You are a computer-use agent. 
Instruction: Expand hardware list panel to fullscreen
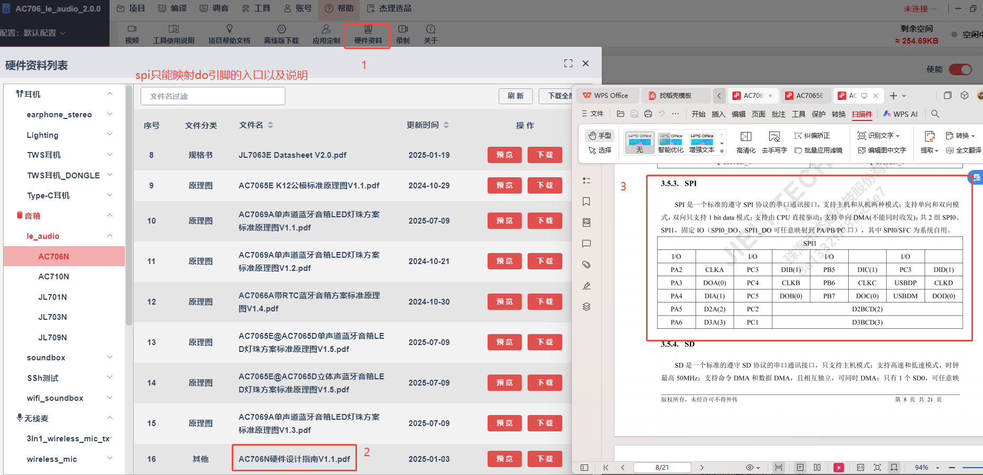568,63
